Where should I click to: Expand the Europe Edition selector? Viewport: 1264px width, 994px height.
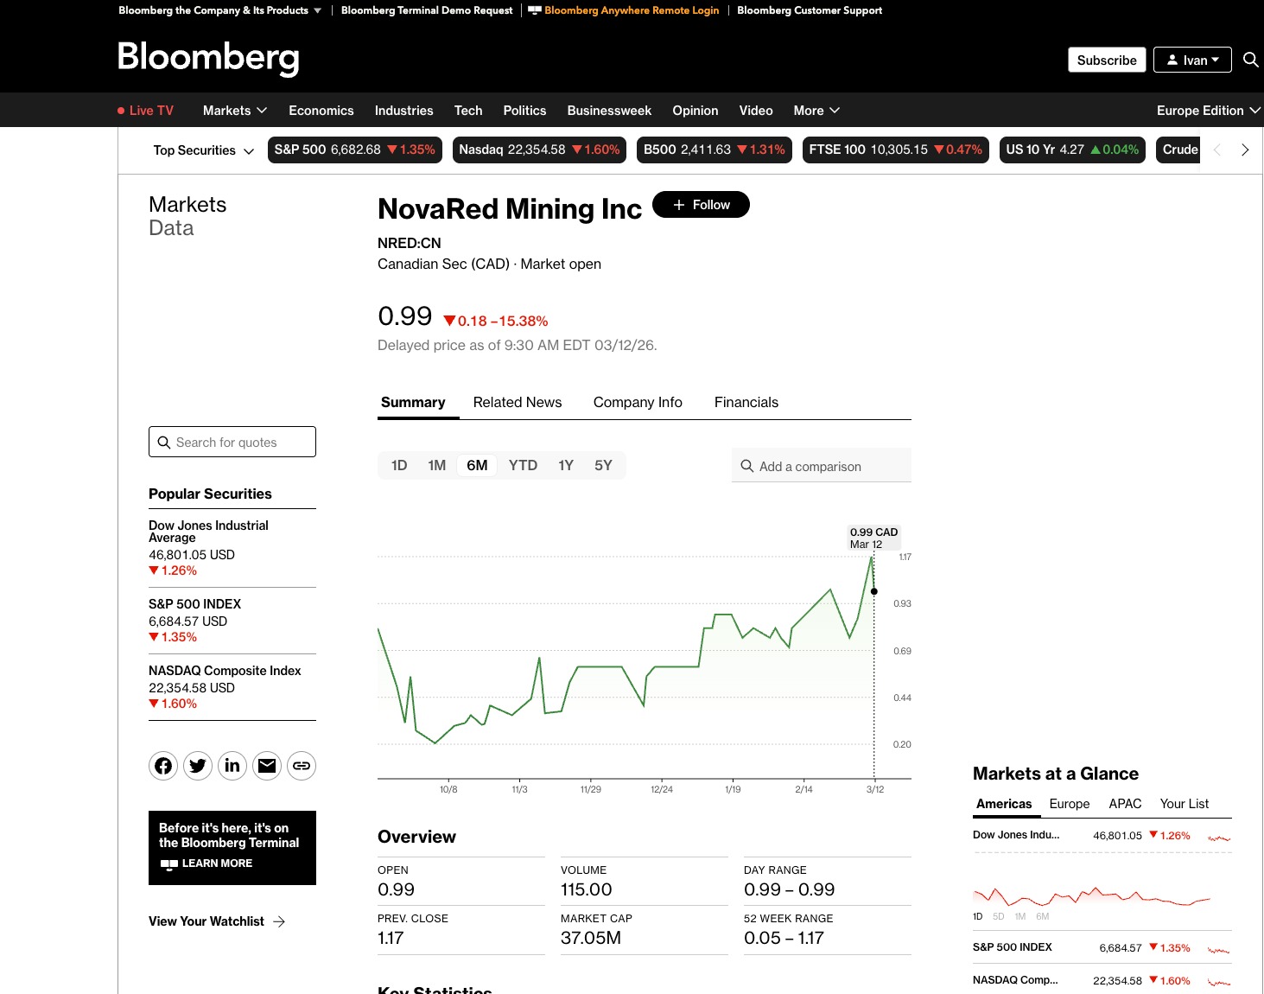(x=1208, y=111)
